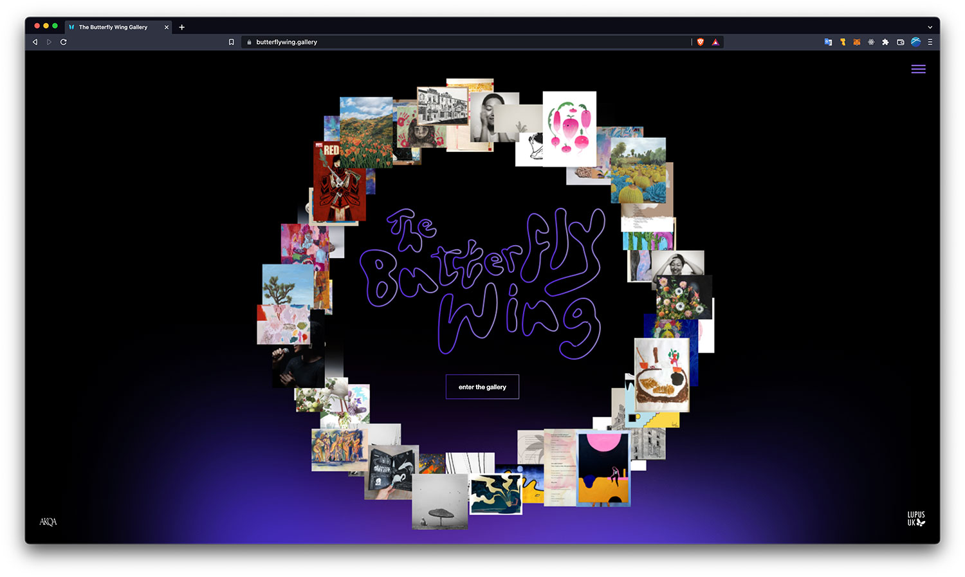Image resolution: width=965 pixels, height=577 pixels.
Task: Open the singer with microphone photo
Action: [x=298, y=365]
